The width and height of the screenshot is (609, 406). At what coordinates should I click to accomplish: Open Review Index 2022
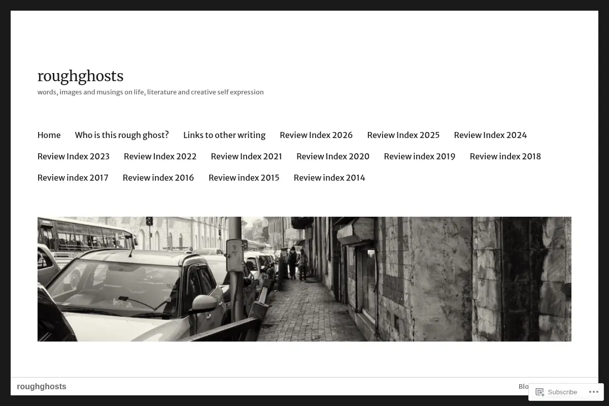click(x=160, y=156)
